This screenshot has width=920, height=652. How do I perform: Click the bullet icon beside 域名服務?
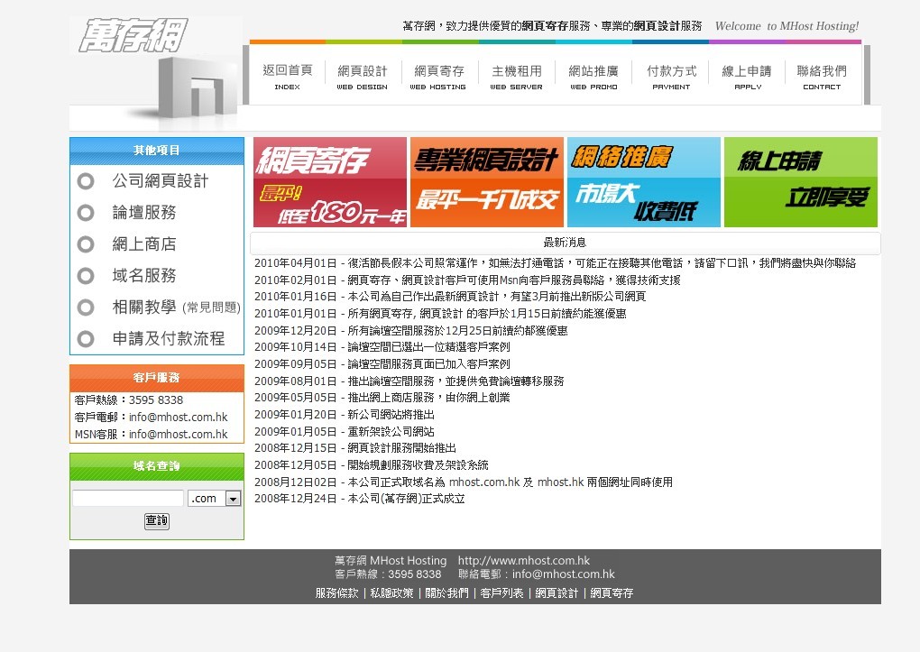click(86, 276)
